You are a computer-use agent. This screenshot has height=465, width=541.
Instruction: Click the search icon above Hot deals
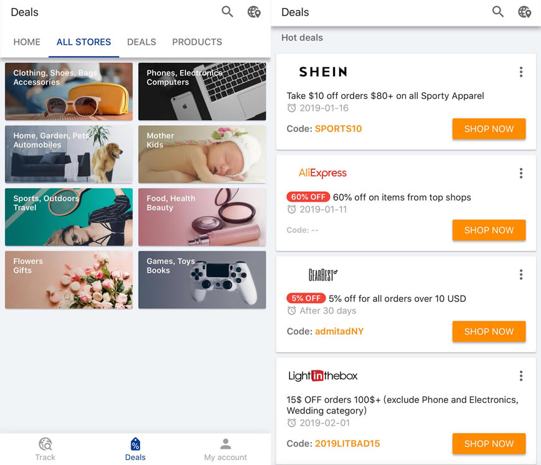[498, 12]
